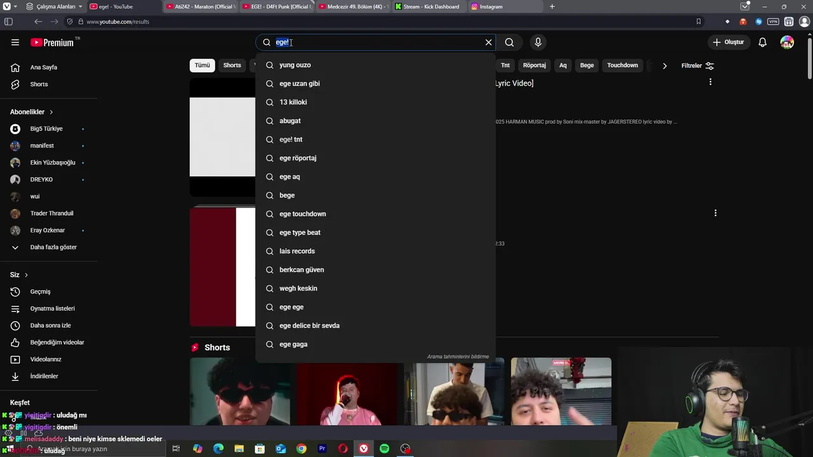The image size is (813, 457).
Task: Expand the Siz section arrow
Action: pyautogui.click(x=26, y=275)
